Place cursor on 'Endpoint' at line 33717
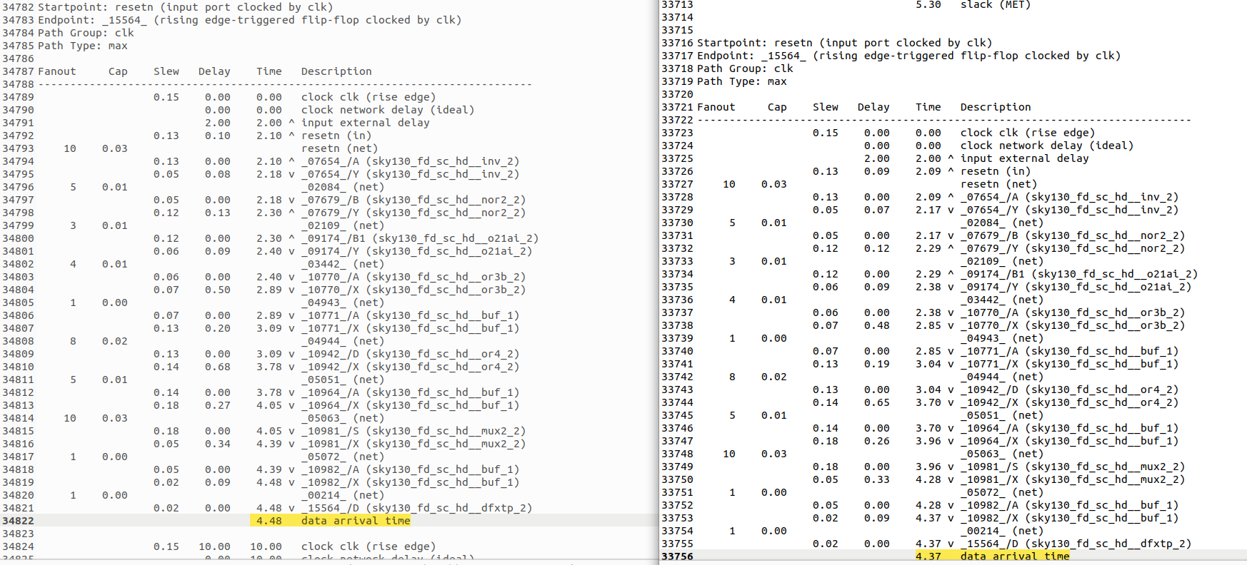The image size is (1247, 565). point(722,56)
